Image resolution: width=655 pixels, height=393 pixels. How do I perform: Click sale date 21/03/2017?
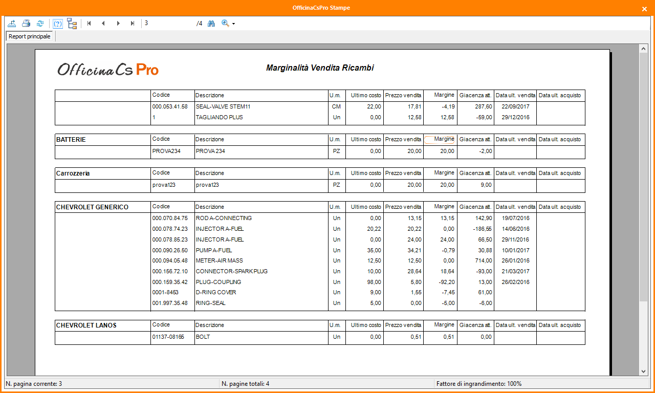click(x=515, y=272)
